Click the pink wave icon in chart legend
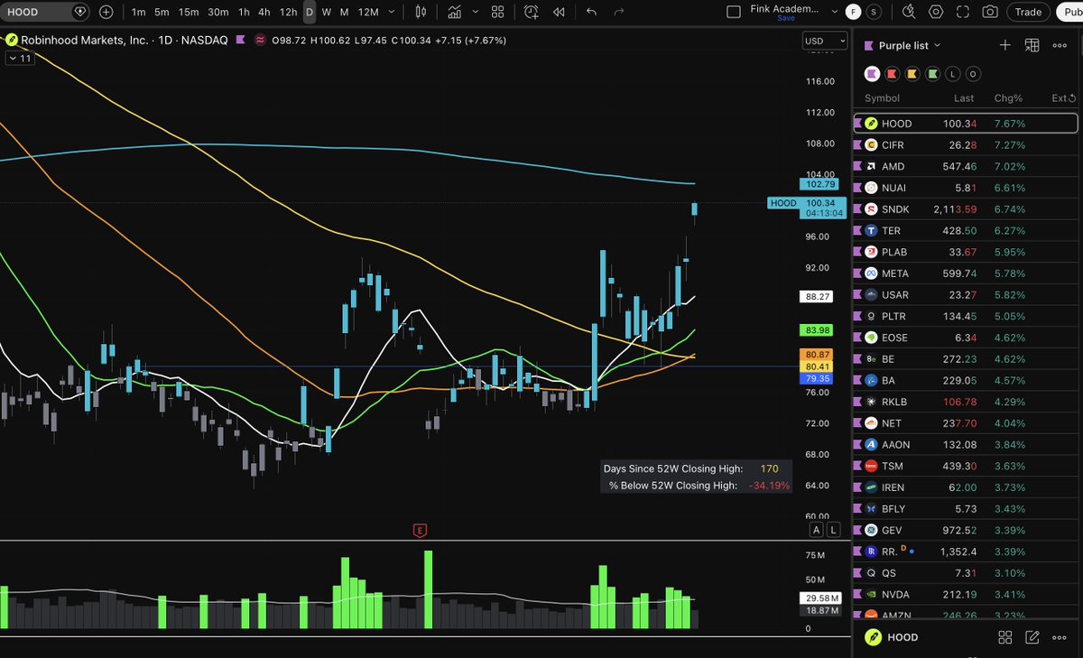 [260, 41]
